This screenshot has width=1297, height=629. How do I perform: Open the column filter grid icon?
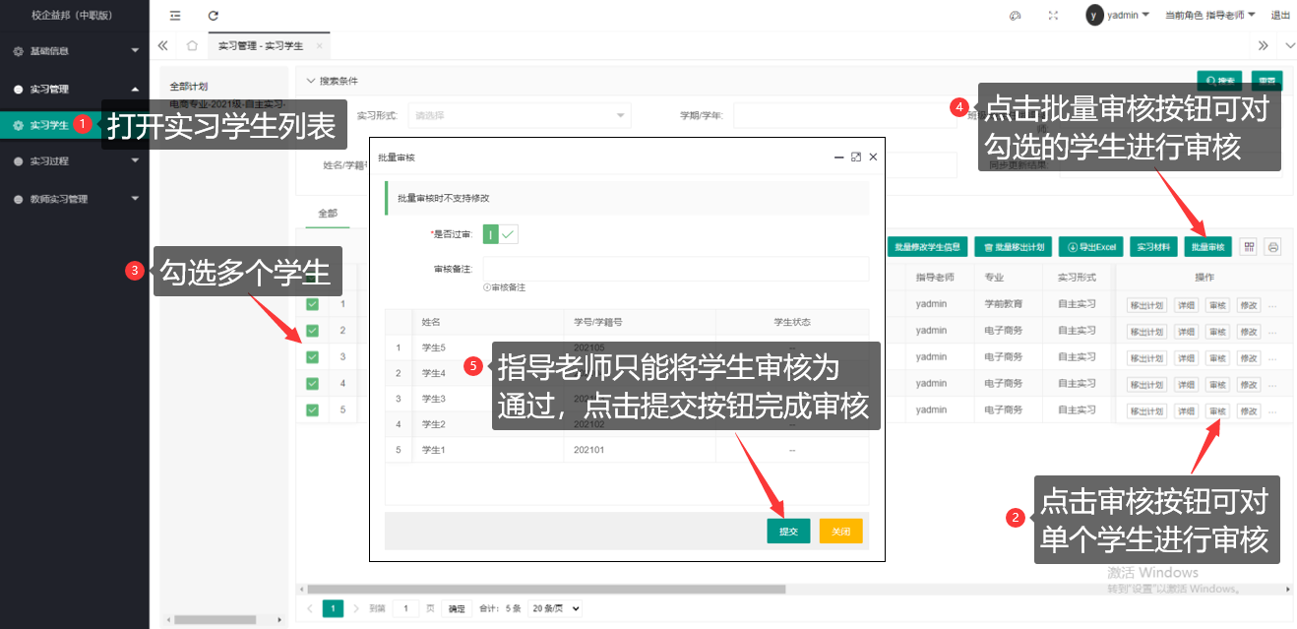click(1249, 247)
